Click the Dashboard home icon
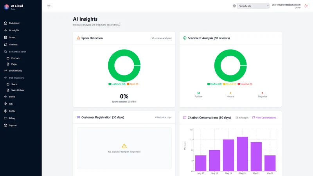 [x=5, y=23]
